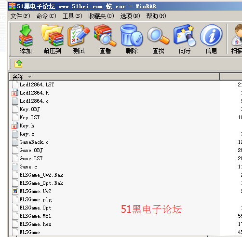Click the Key.c file icon
The width and height of the screenshot is (242, 237).
[x=15, y=134]
